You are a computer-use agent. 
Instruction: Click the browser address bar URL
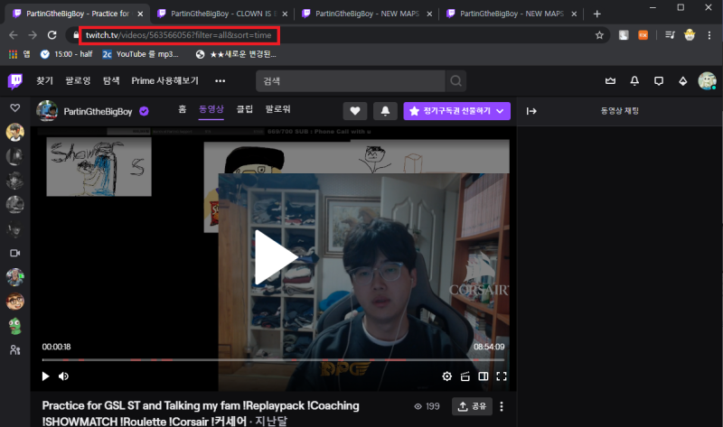coord(178,35)
